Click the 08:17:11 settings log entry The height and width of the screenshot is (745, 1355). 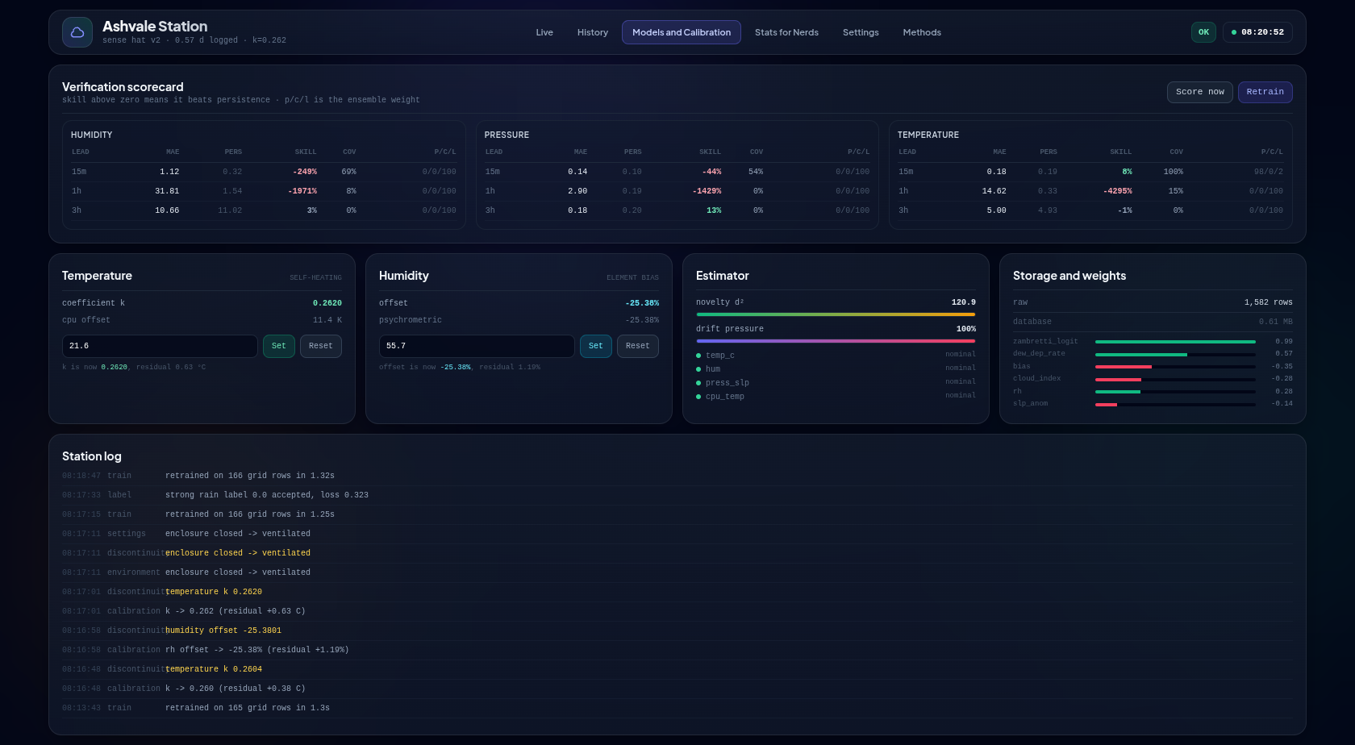(677, 534)
